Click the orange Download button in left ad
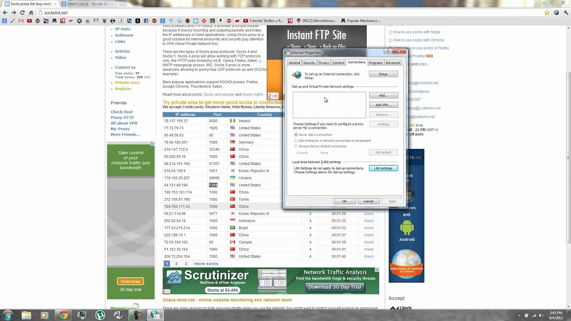The width and height of the screenshot is (571, 321). [x=130, y=281]
